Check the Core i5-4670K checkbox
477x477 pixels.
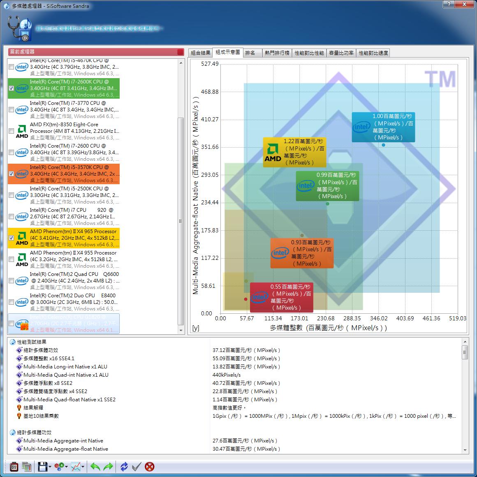pyautogui.click(x=11, y=67)
